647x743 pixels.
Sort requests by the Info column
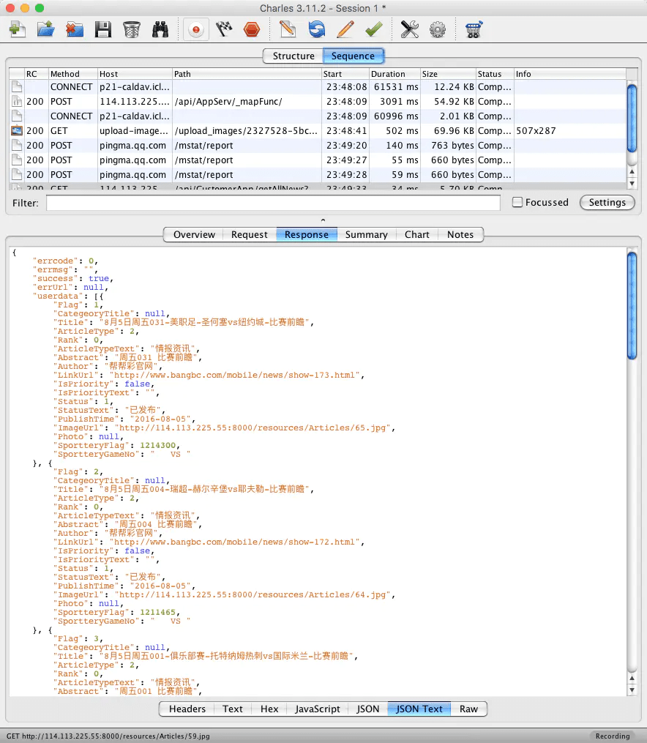pyautogui.click(x=570, y=74)
